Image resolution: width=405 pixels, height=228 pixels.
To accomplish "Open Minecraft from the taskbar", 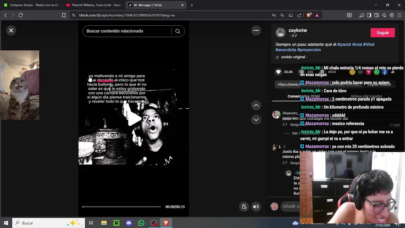I will click(116, 223).
